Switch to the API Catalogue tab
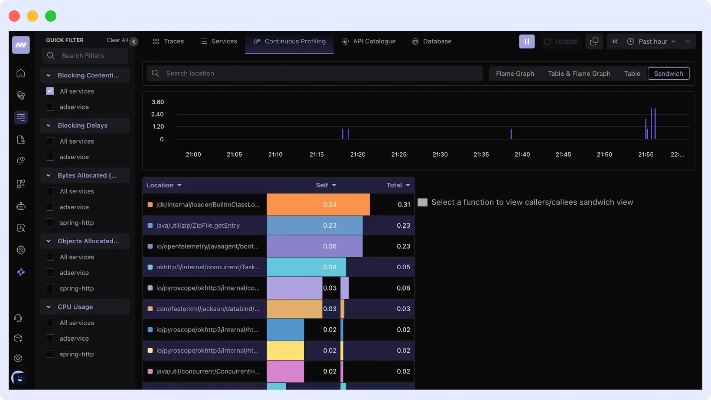The height and width of the screenshot is (400, 711). (x=369, y=41)
